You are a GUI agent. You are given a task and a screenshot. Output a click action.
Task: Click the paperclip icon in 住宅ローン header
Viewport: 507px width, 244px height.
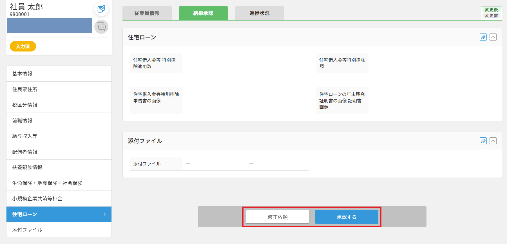483,37
